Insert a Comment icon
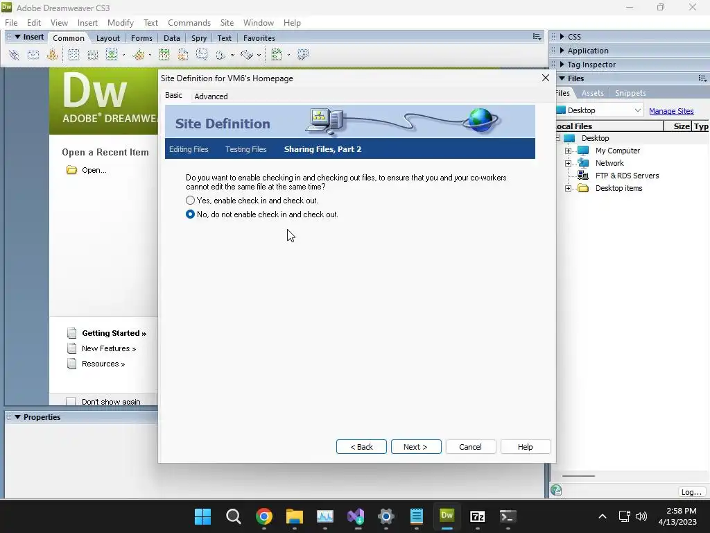The height and width of the screenshot is (533, 710). pyautogui.click(x=202, y=55)
